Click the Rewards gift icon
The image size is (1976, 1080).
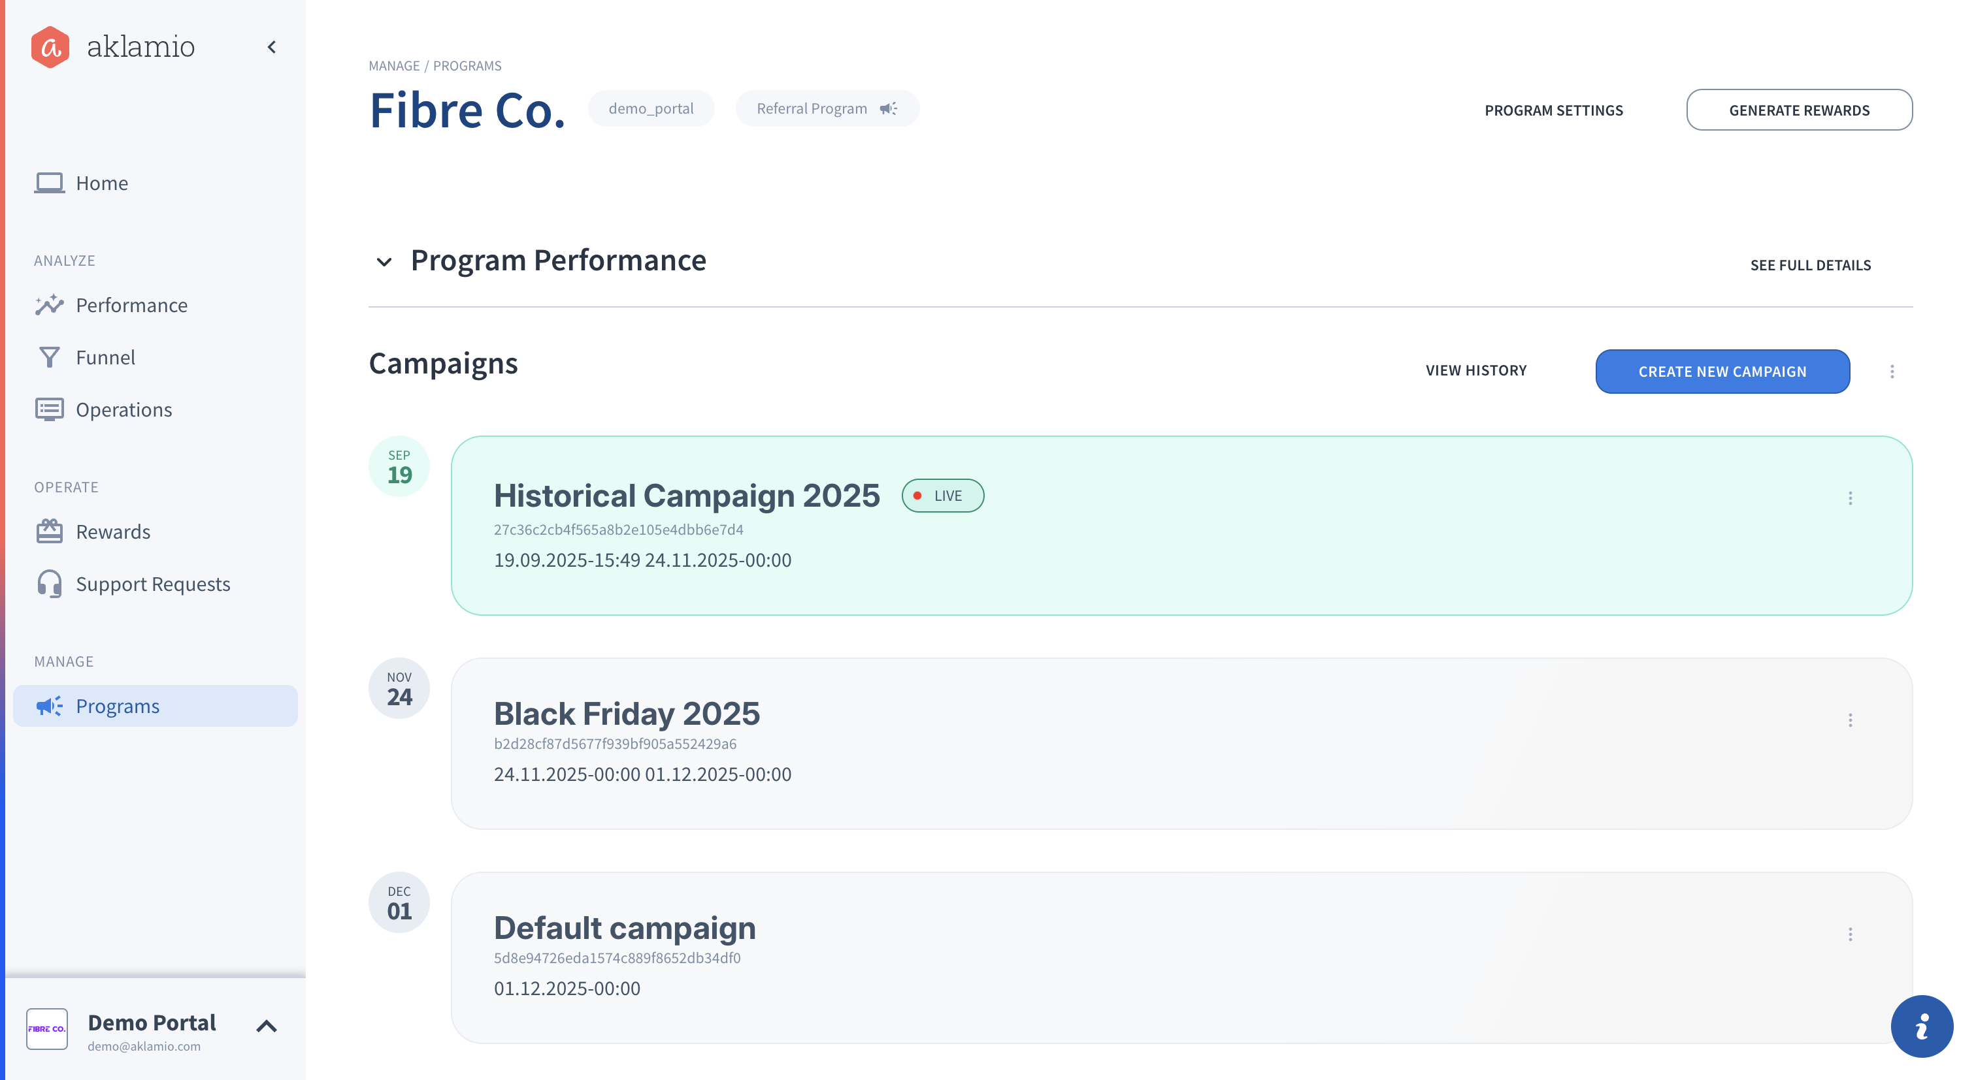(49, 532)
